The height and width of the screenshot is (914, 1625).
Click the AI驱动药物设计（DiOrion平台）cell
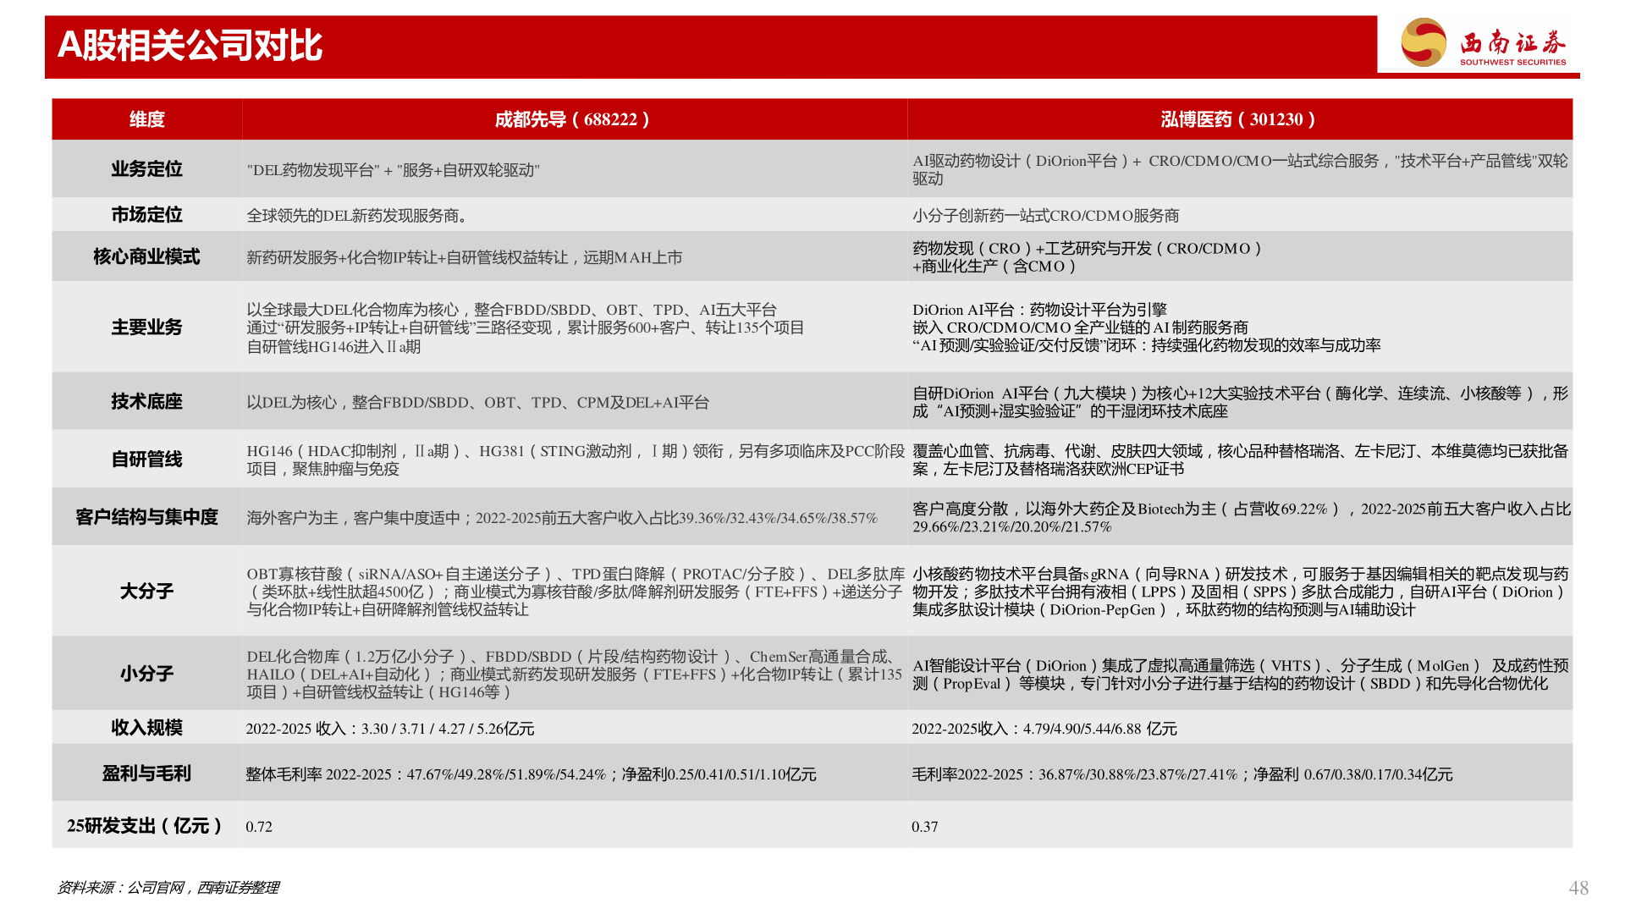(x=1239, y=169)
